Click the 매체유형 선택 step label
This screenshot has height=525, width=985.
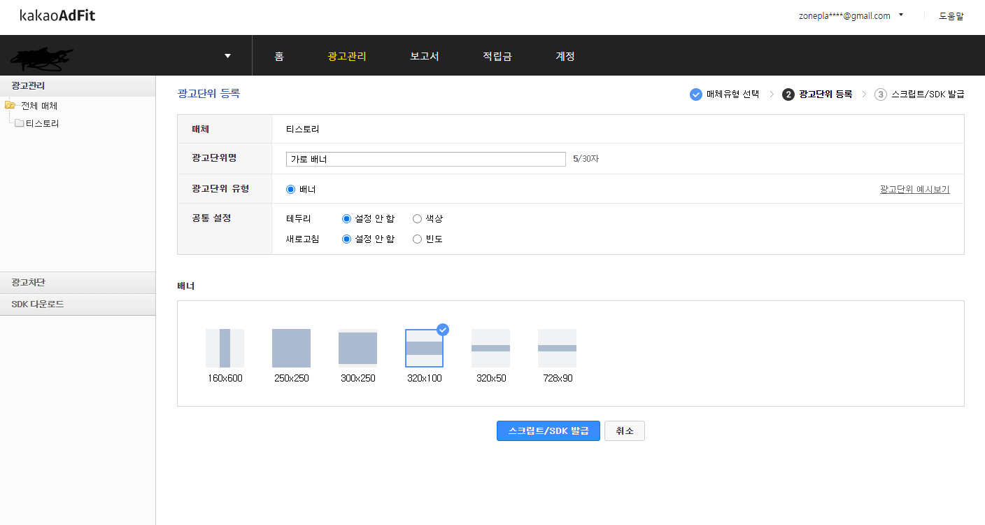click(x=732, y=94)
